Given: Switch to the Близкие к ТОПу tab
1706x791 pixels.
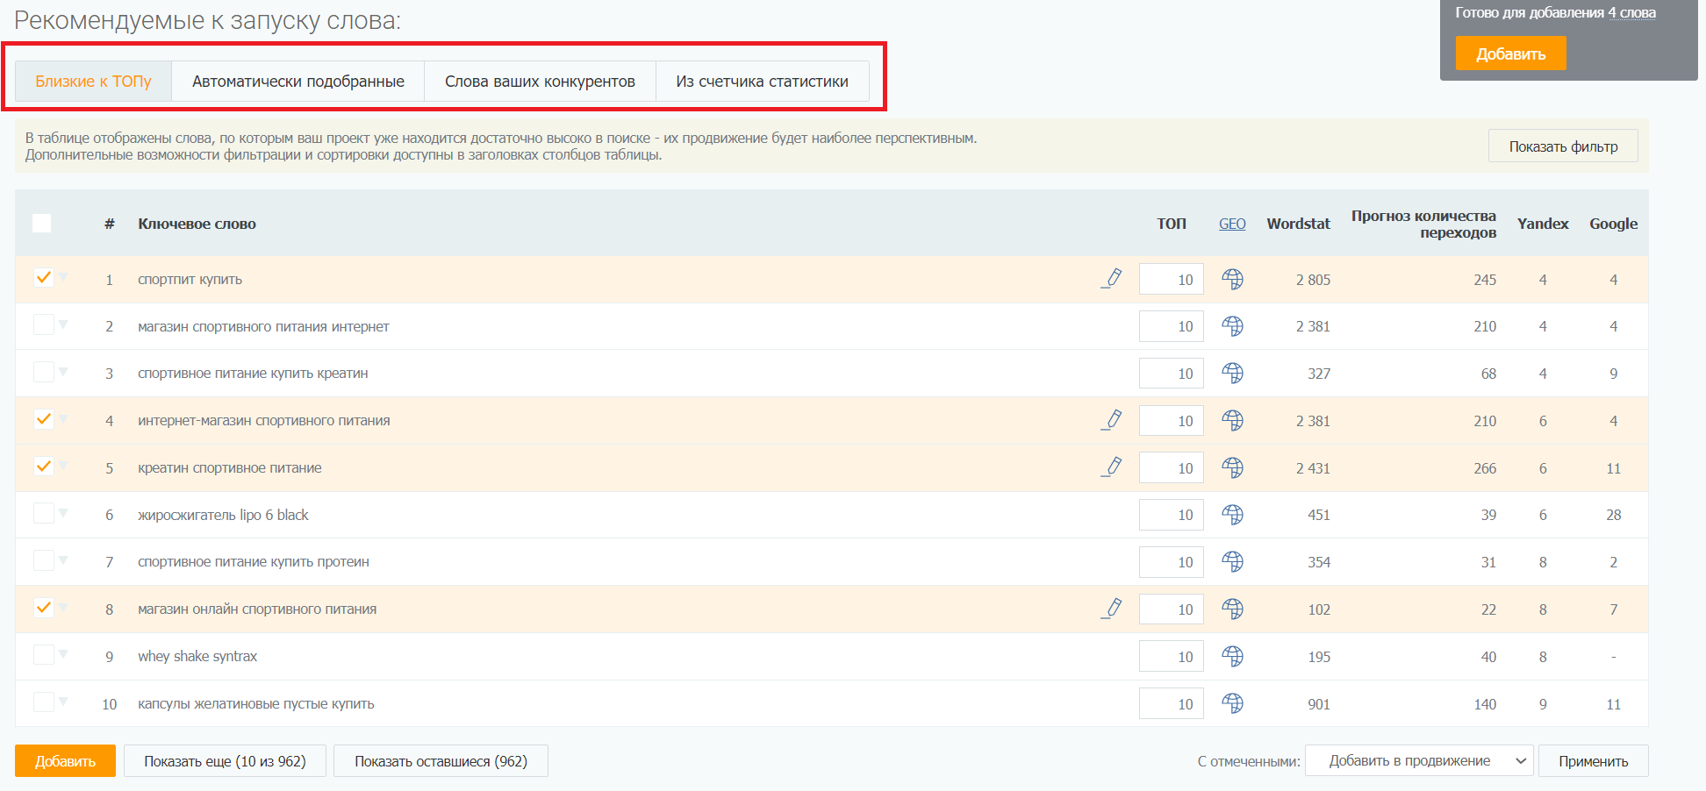Looking at the screenshot, I should (93, 82).
